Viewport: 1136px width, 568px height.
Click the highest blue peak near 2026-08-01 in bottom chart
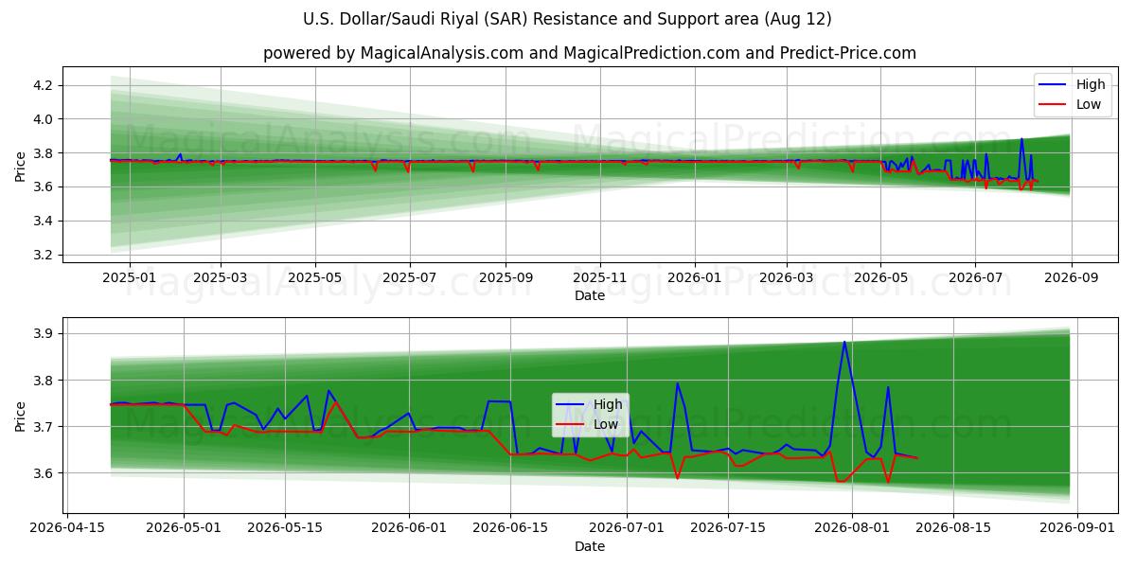click(x=844, y=342)
